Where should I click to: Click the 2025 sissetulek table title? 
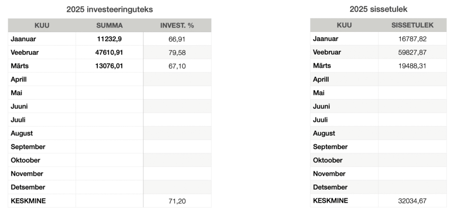click(379, 9)
